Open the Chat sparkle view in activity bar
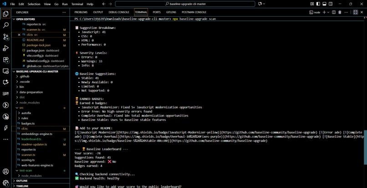Viewport: 367px width, 188px height. (5, 82)
